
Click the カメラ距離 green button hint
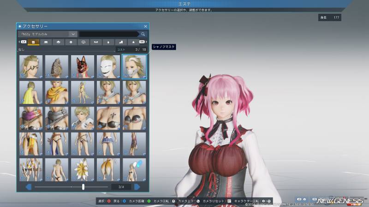pos(140,201)
